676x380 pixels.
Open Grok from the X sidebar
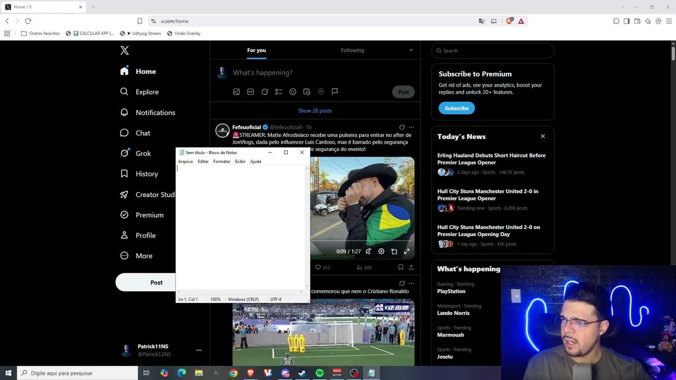tap(136, 154)
